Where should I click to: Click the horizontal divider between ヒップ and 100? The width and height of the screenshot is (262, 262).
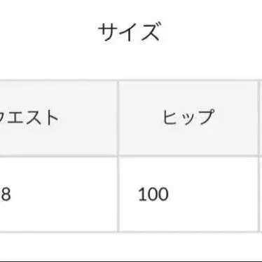click(x=188, y=156)
